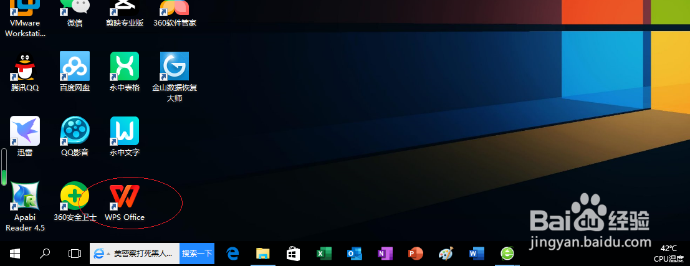This screenshot has height=266, width=690.
Task: Open the Windows Start menu
Action: click(15, 254)
